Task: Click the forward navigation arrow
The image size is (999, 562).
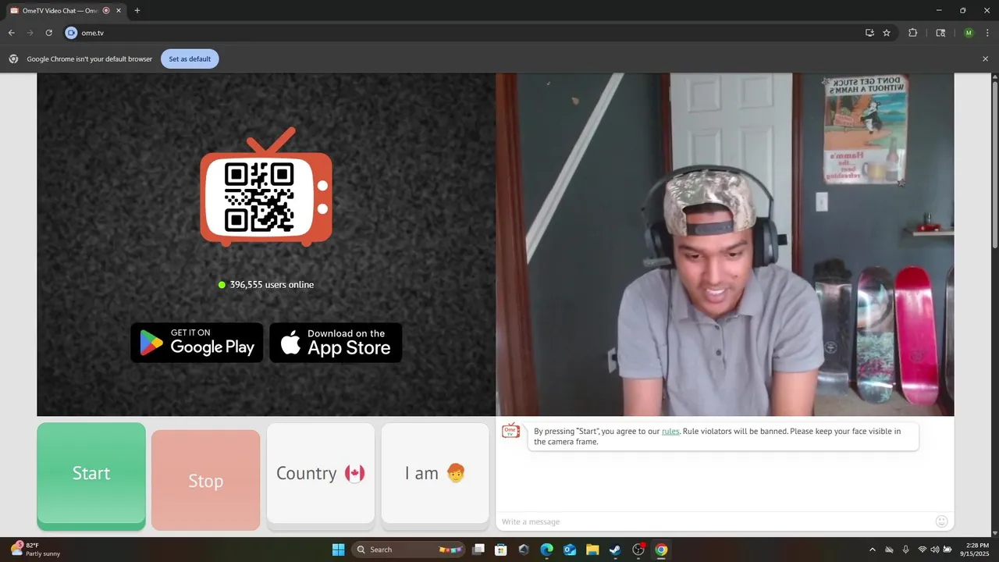Action: [x=30, y=33]
